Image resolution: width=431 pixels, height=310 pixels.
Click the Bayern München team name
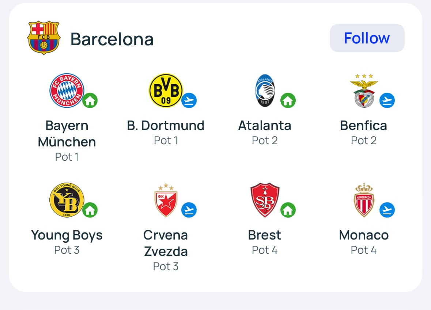coord(67,134)
